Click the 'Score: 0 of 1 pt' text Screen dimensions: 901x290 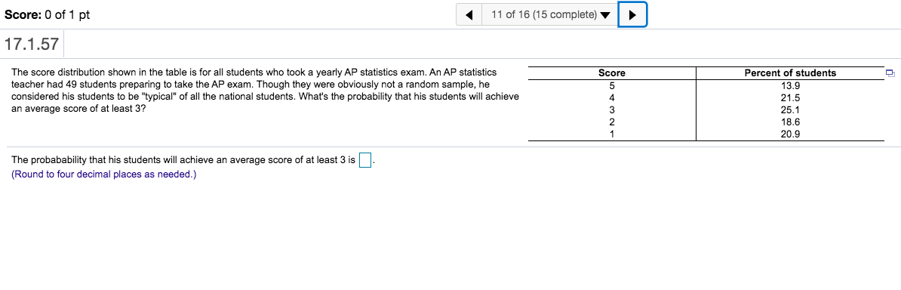[x=47, y=15]
